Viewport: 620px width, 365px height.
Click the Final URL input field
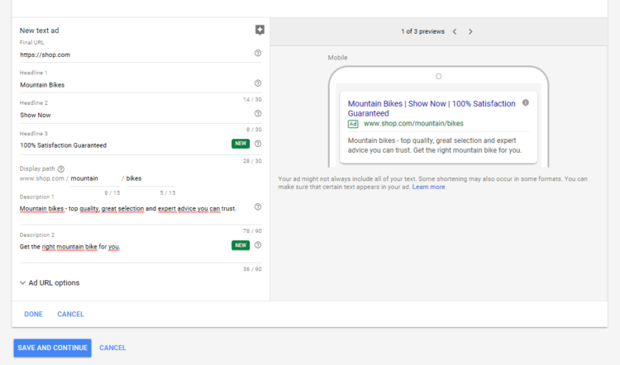pos(136,55)
